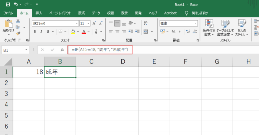Apply comma style number format
Screen dimensions: 259x135
point(180,31)
